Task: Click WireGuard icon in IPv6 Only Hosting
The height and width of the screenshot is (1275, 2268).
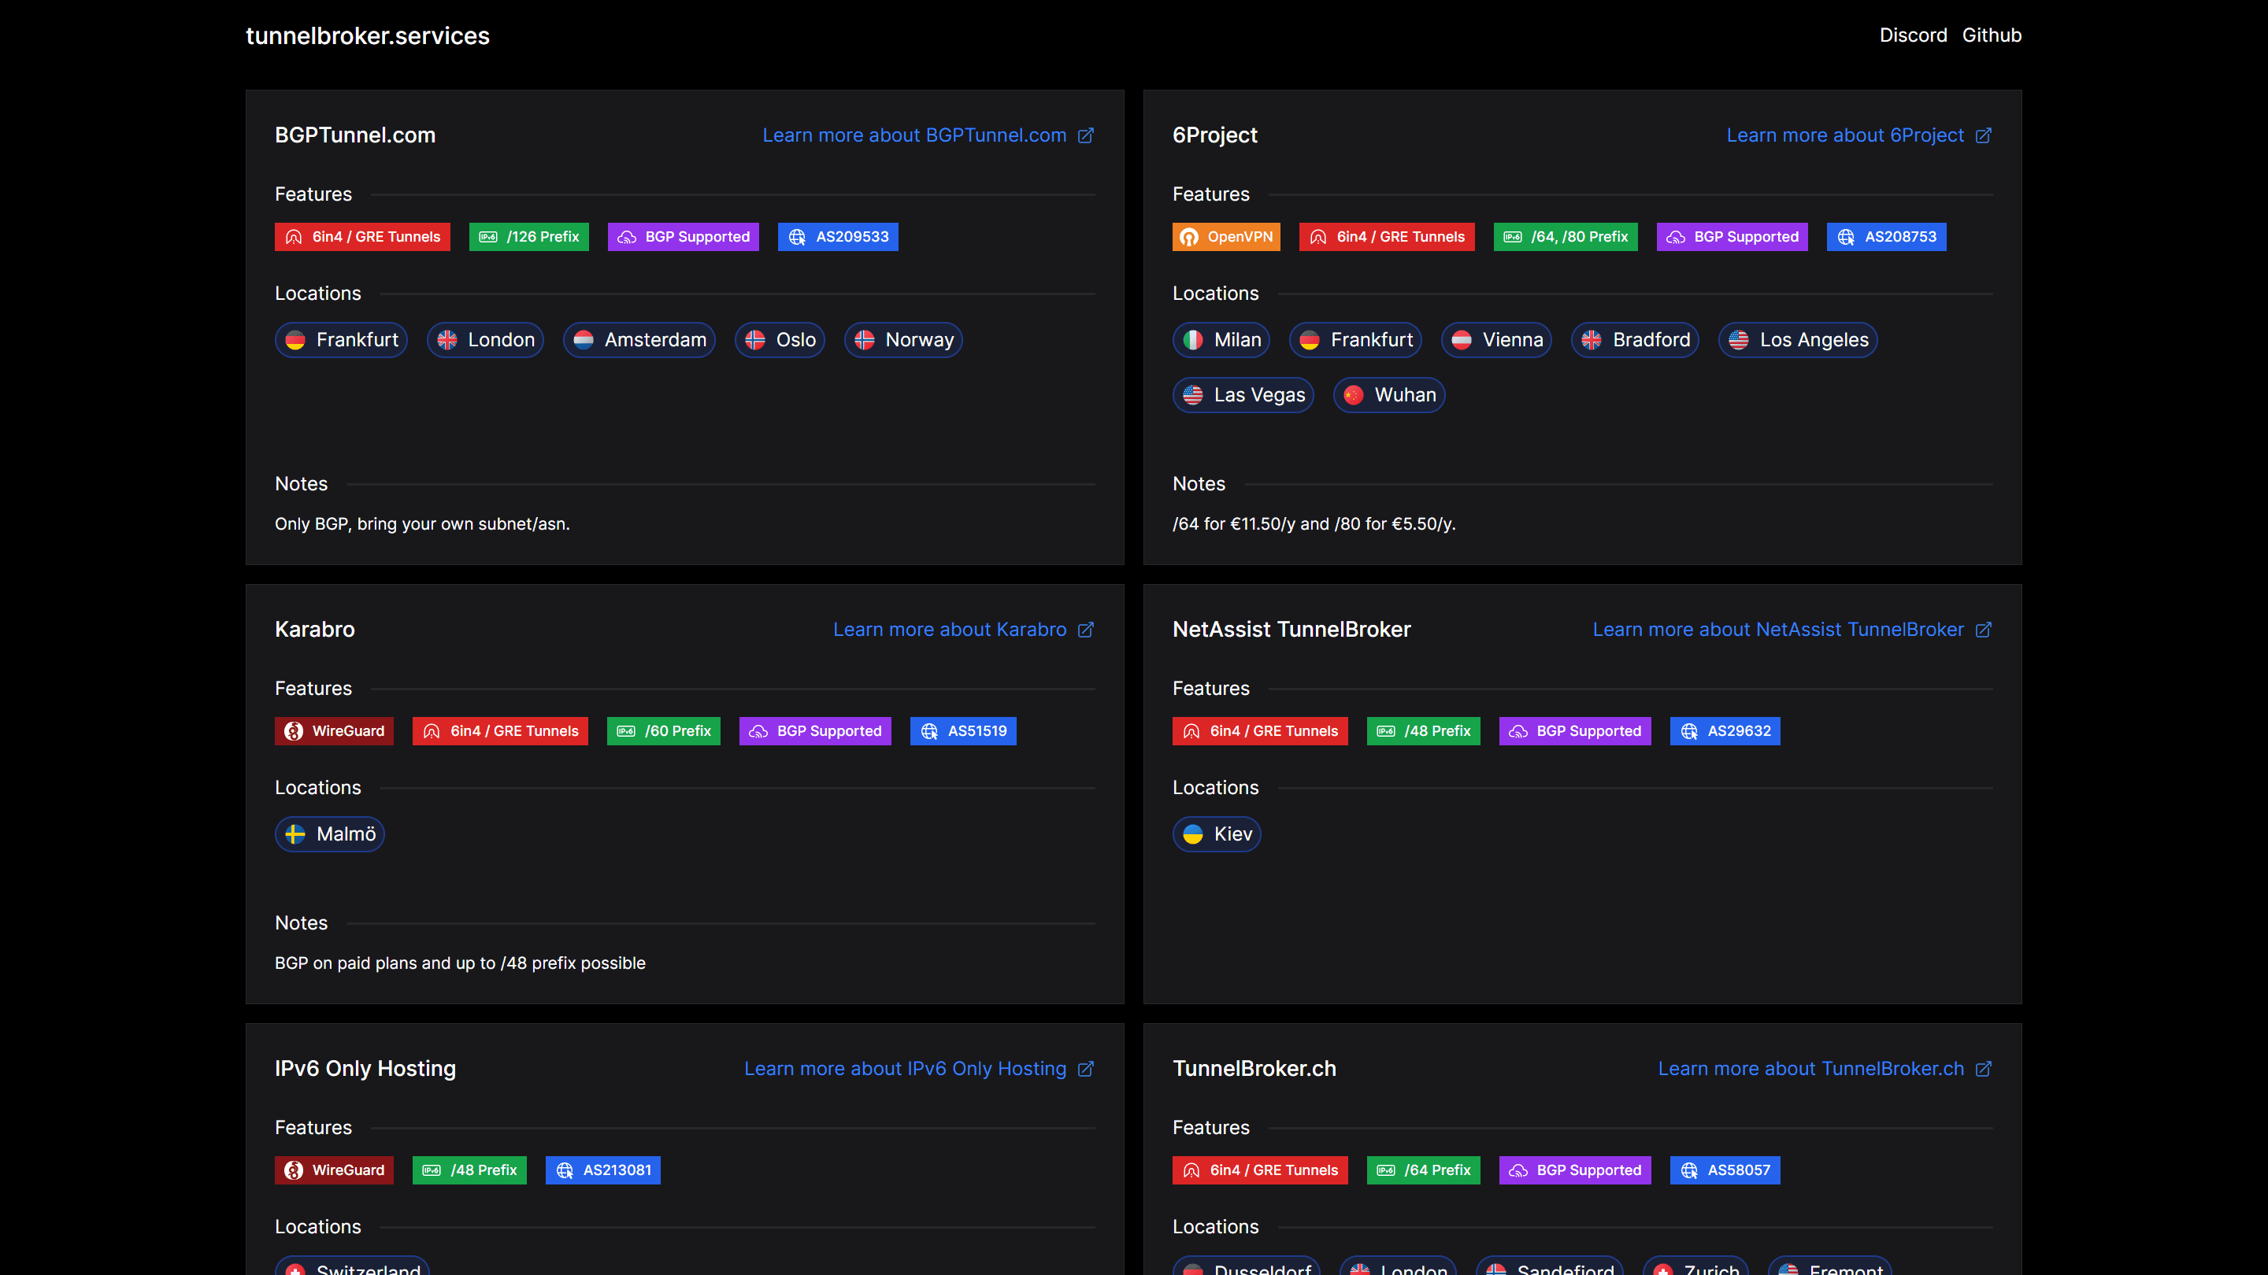Action: click(294, 1170)
